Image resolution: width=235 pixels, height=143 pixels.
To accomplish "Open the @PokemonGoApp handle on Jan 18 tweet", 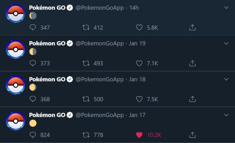I will coord(100,79).
